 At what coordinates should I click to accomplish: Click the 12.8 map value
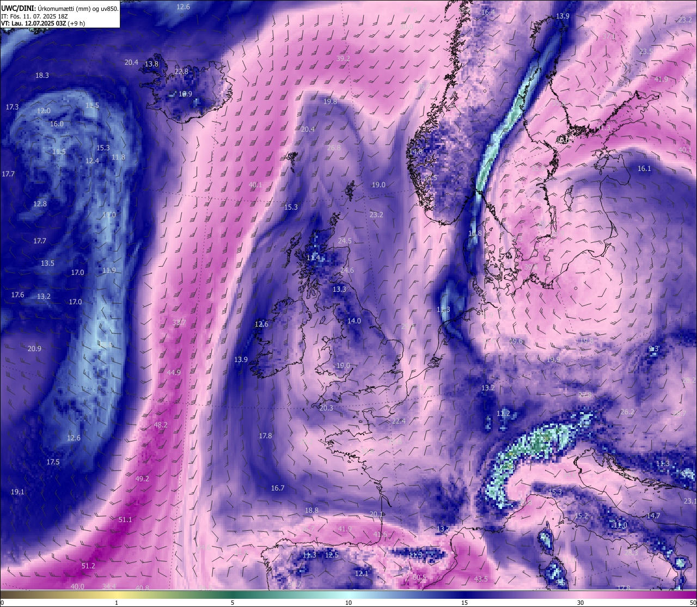click(x=40, y=204)
